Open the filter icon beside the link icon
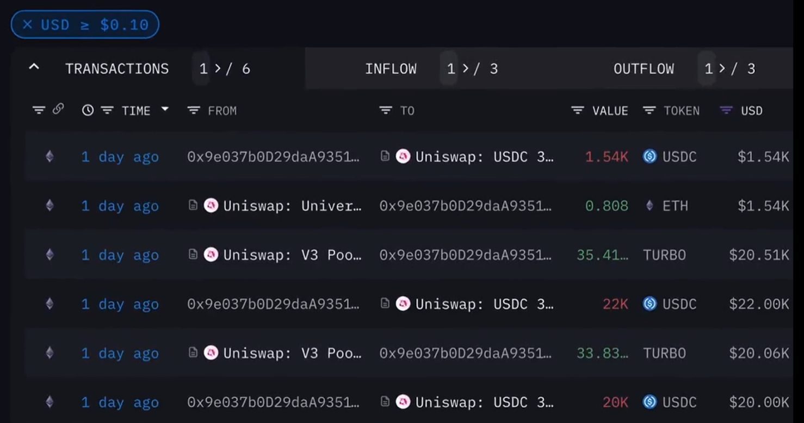This screenshot has height=423, width=804. pos(39,110)
